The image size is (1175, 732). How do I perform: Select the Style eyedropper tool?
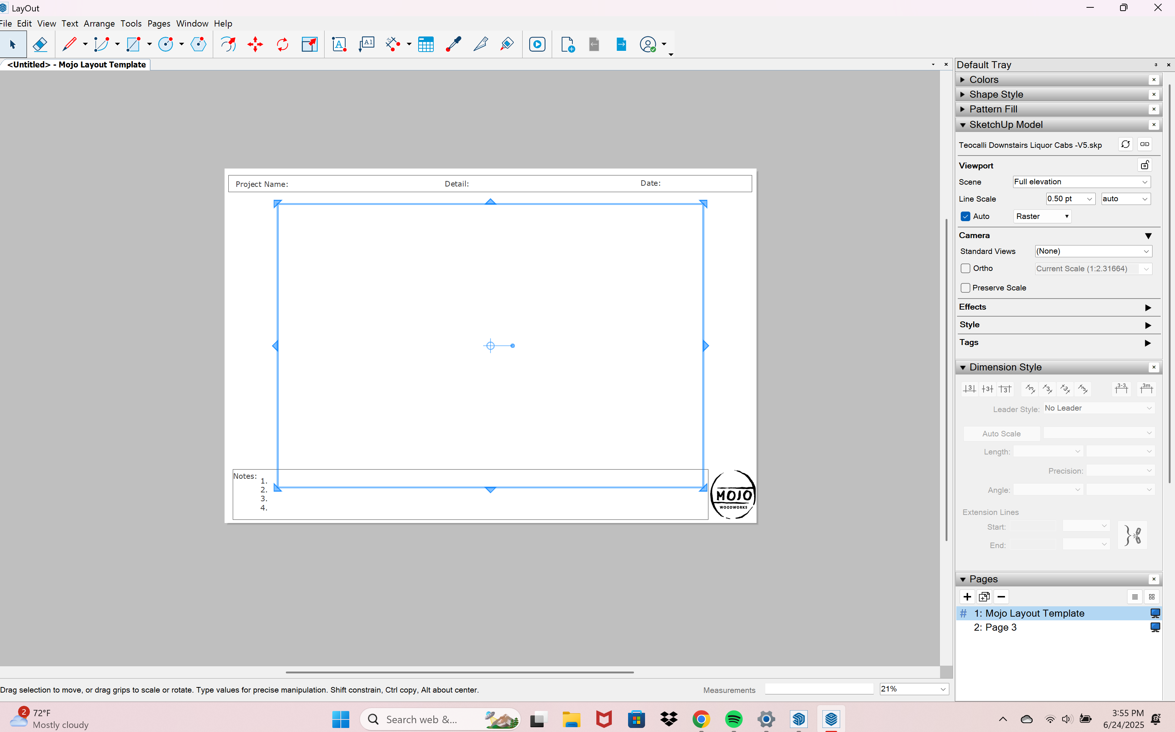pyautogui.click(x=453, y=45)
